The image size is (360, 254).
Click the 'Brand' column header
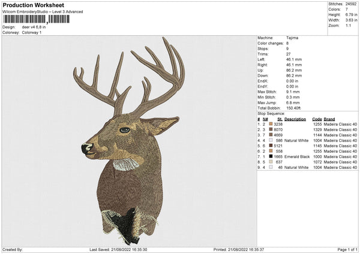point(329,119)
